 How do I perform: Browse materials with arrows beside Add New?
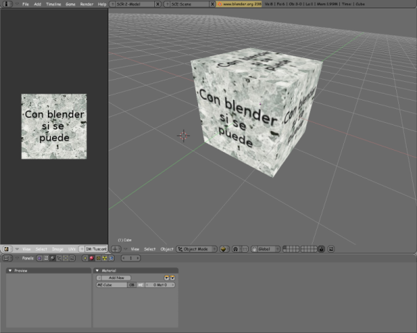(99, 277)
